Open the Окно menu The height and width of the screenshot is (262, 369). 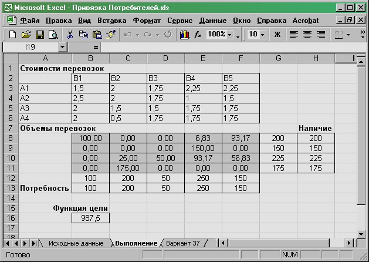coord(242,21)
